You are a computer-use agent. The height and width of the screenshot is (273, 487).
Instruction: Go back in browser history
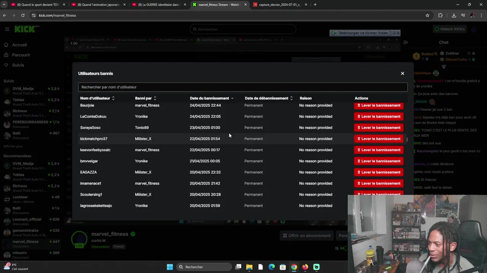pos(5,16)
